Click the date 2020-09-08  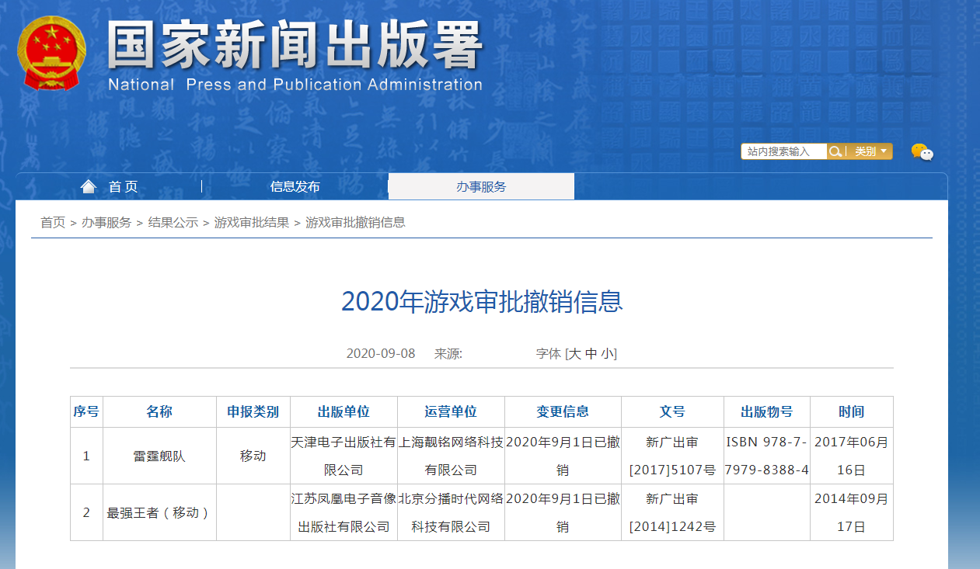381,353
